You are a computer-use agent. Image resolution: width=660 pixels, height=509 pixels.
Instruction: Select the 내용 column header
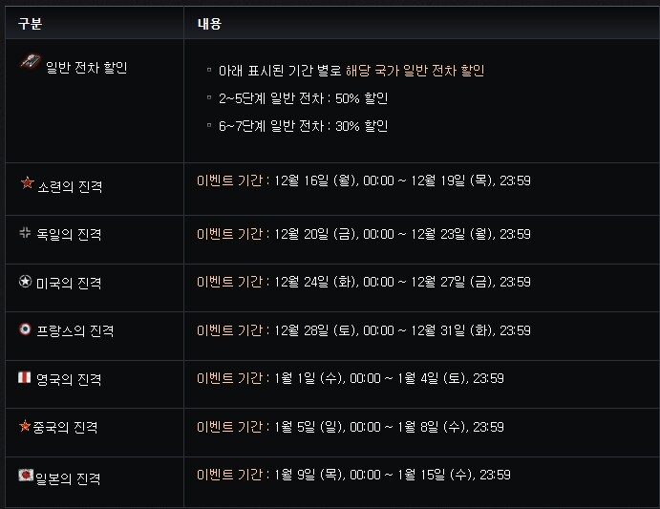209,24
